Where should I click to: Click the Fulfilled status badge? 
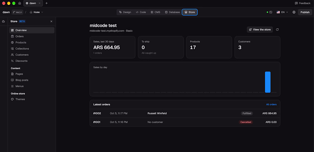(247, 113)
